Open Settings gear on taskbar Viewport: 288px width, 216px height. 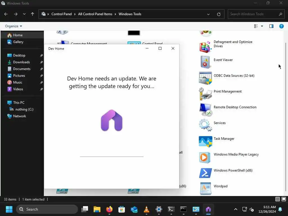click(x=159, y=209)
